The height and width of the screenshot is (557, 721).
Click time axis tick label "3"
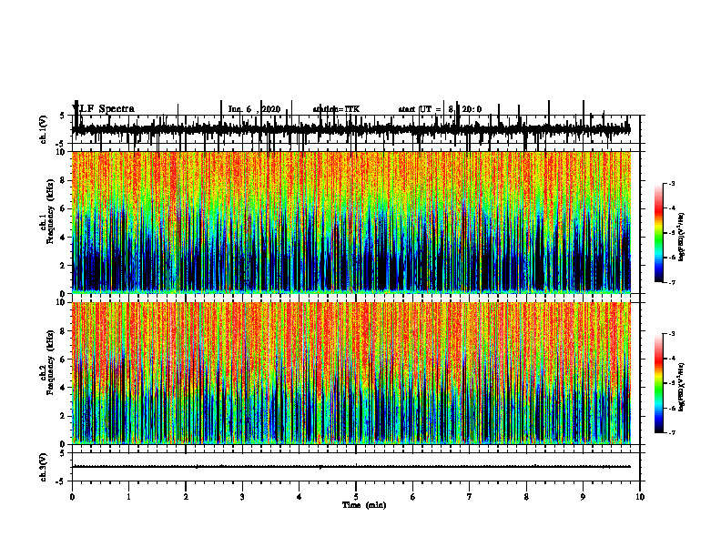242,497
